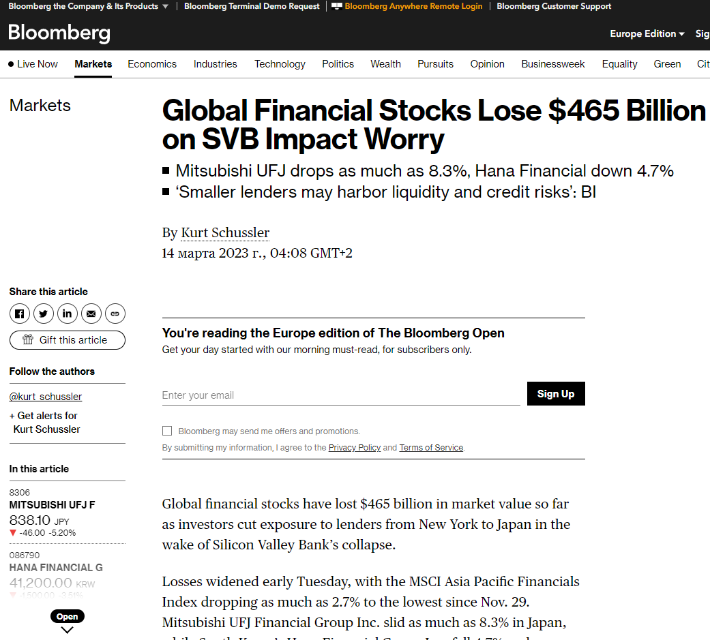Image resolution: width=710 pixels, height=640 pixels.
Task: Share article on LinkedIn
Action: (x=67, y=314)
